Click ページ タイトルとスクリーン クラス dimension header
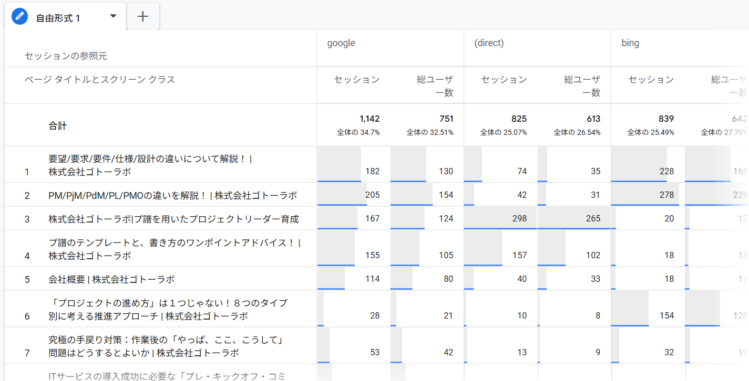Screen dimensions: 749x381 [100, 80]
